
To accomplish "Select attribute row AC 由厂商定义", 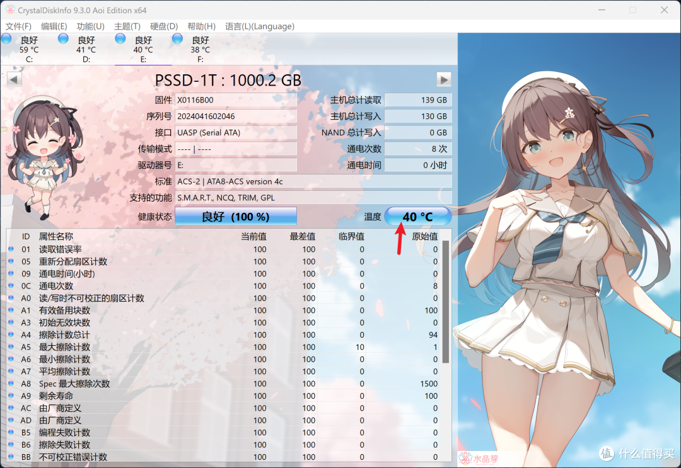I will [224, 408].
